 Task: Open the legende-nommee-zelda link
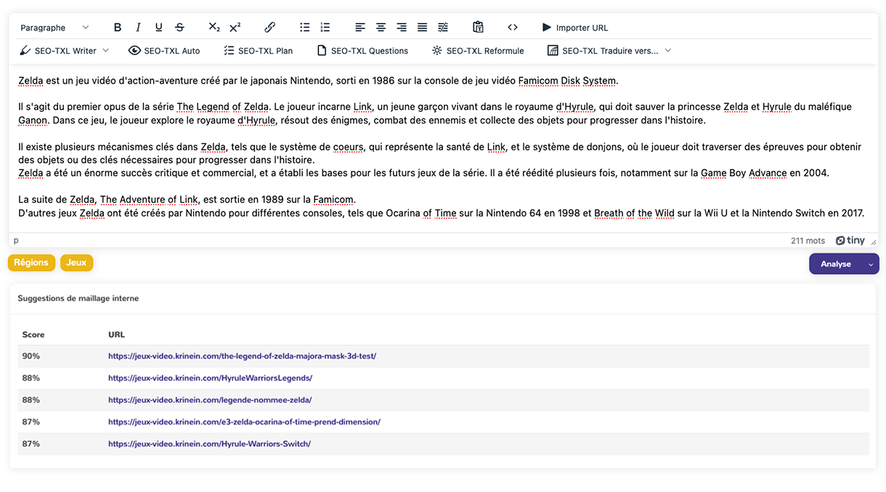click(x=210, y=400)
